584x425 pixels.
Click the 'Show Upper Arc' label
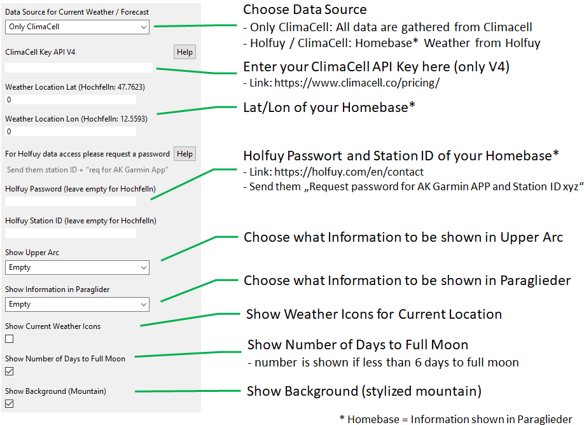[x=32, y=253]
